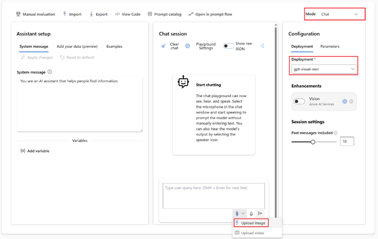Open the Prompt catalog
Screen dimensions: 378x239
click(x=165, y=14)
